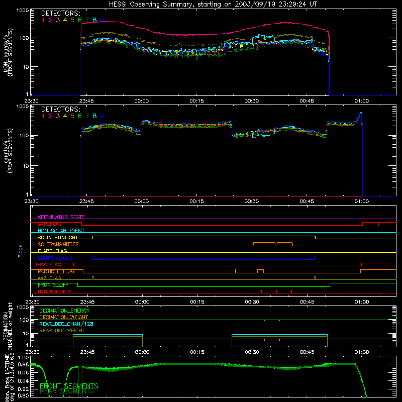
Task: Click the REAR_DEC_CHAN/128 legend entry
Action: tap(66, 324)
